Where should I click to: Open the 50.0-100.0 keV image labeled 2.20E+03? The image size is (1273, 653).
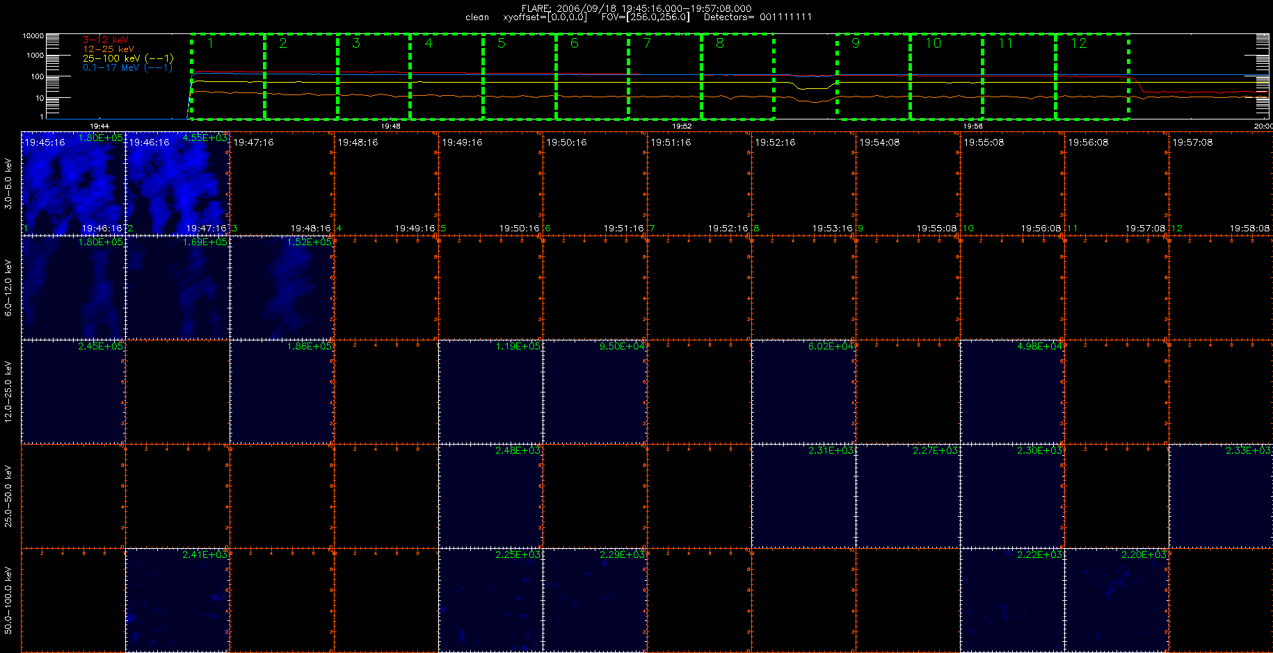(1116, 600)
